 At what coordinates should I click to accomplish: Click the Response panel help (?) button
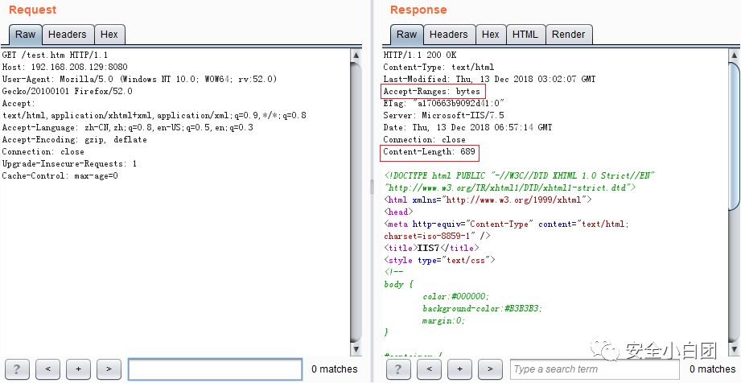(399, 369)
